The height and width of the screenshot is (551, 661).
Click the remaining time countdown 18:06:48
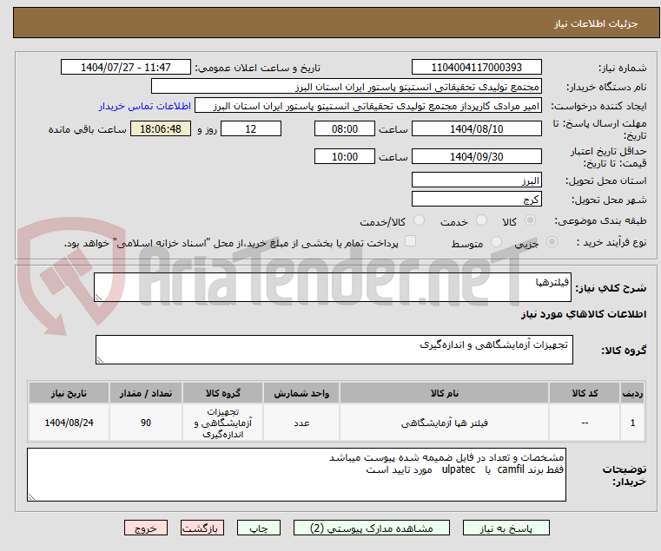161,129
